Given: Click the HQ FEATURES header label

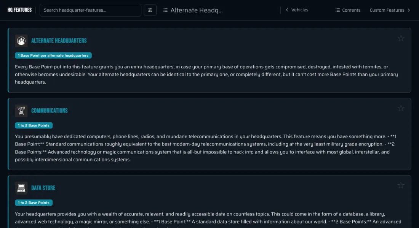Looking at the screenshot, I should coord(19,10).
